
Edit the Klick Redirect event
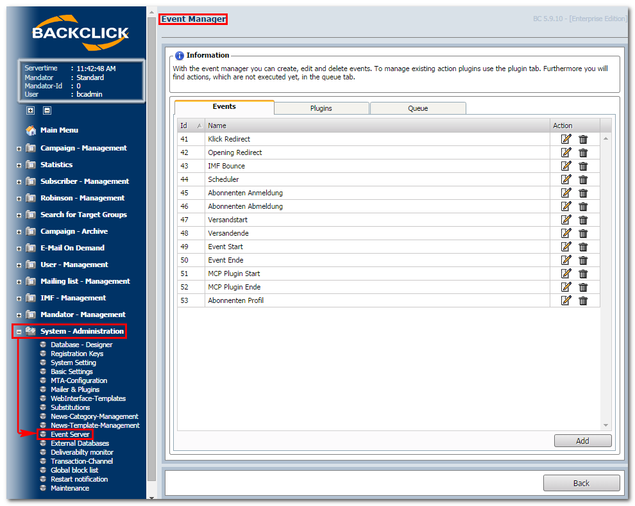(x=566, y=139)
